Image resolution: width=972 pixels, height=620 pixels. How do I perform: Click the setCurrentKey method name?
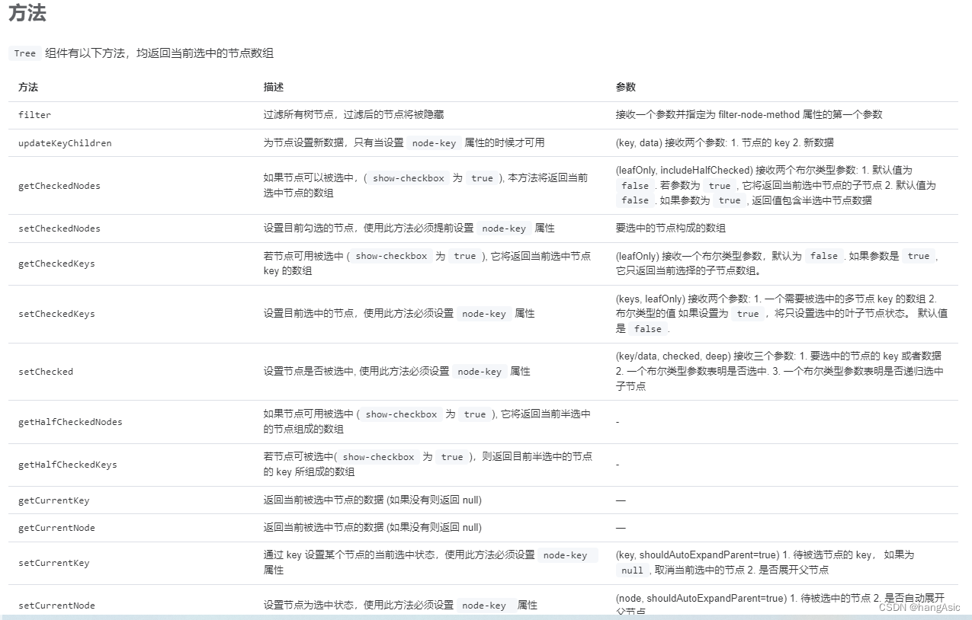point(54,562)
